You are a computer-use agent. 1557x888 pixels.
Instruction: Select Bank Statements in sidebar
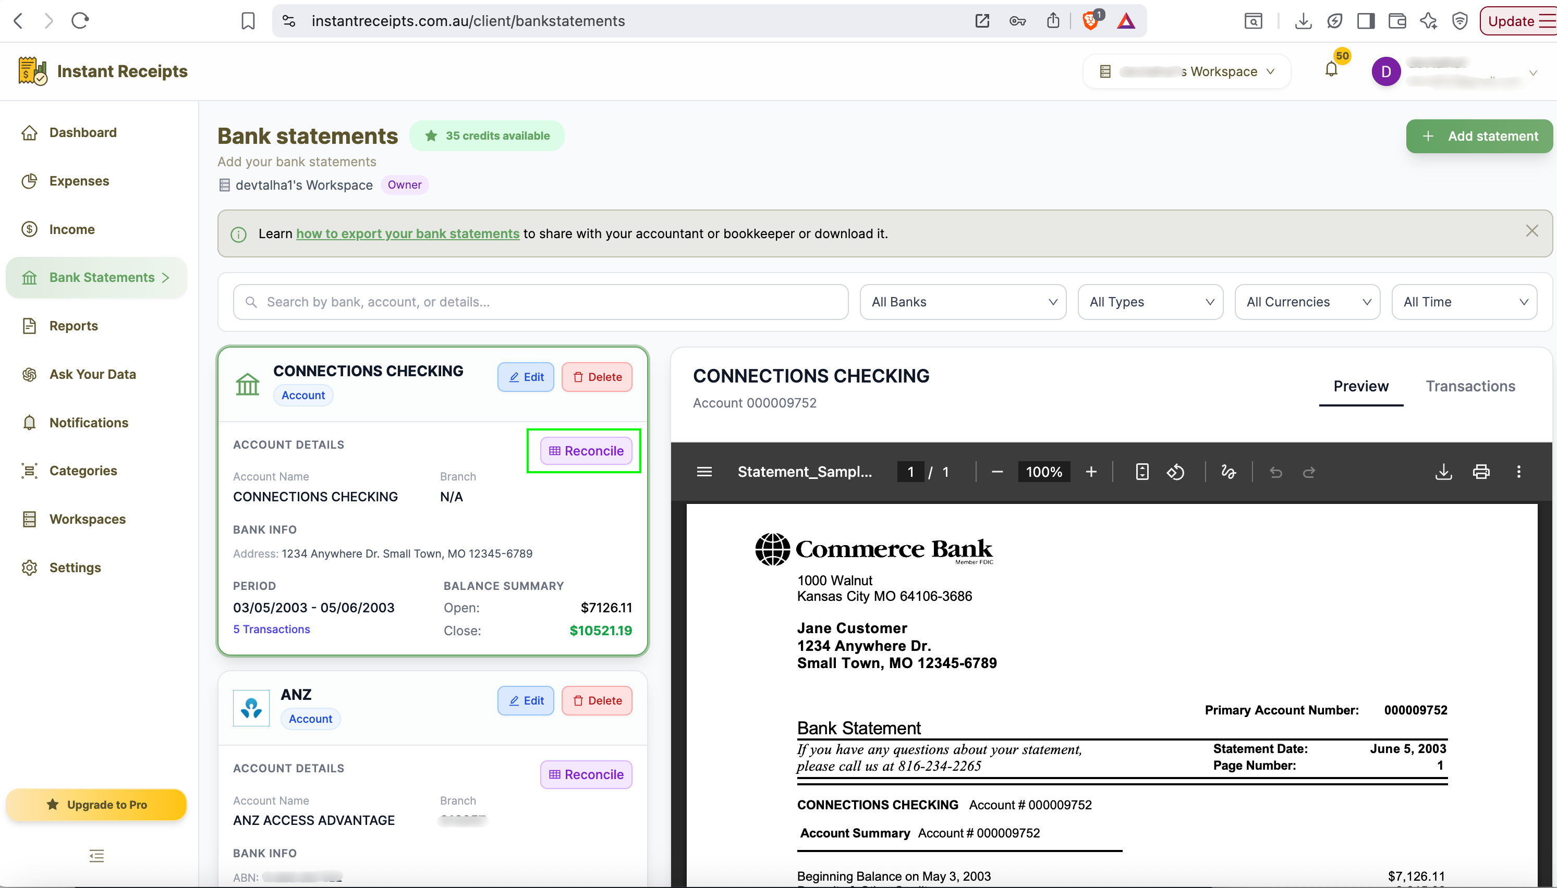coord(96,277)
